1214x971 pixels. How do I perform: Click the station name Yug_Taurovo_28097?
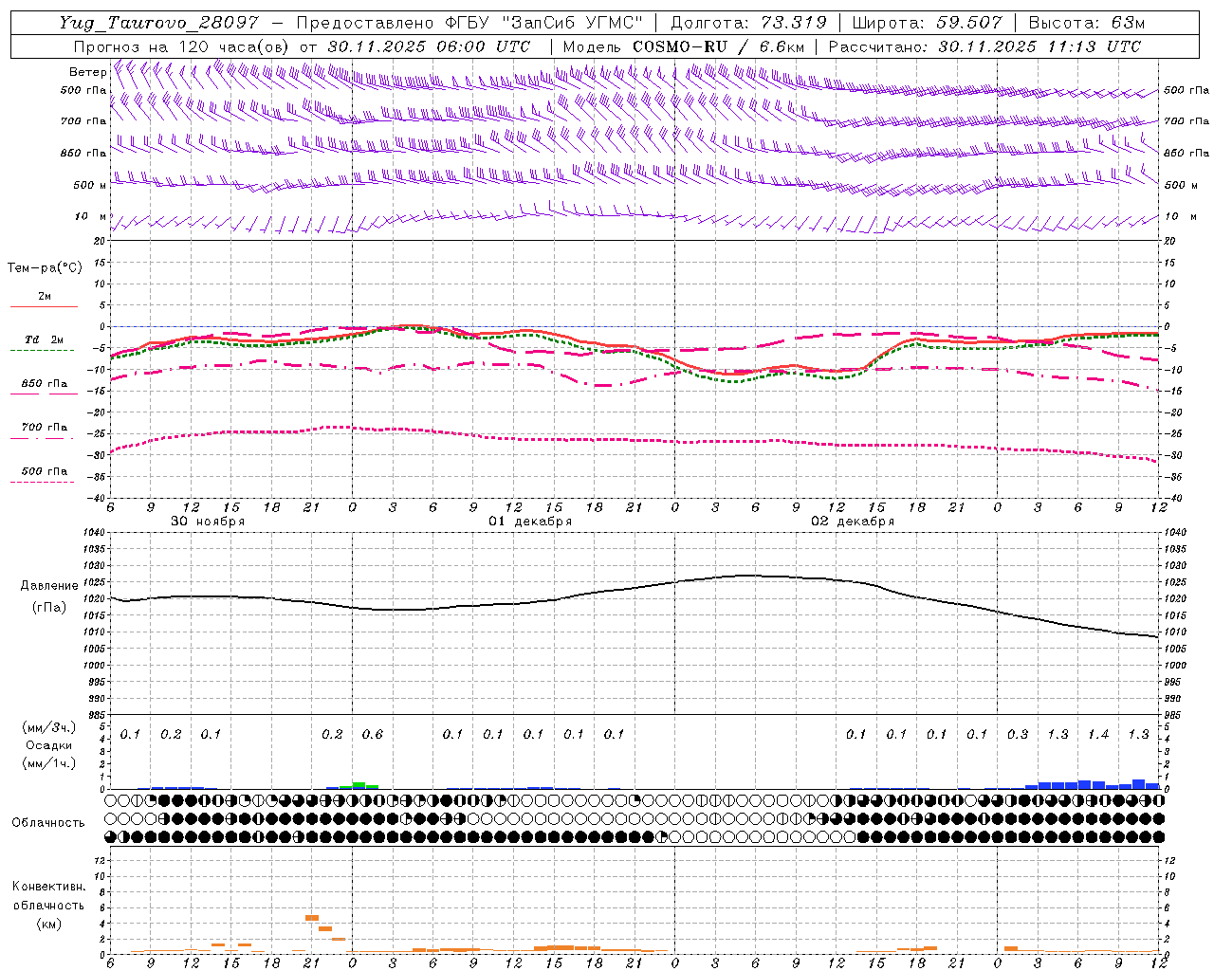[158, 23]
